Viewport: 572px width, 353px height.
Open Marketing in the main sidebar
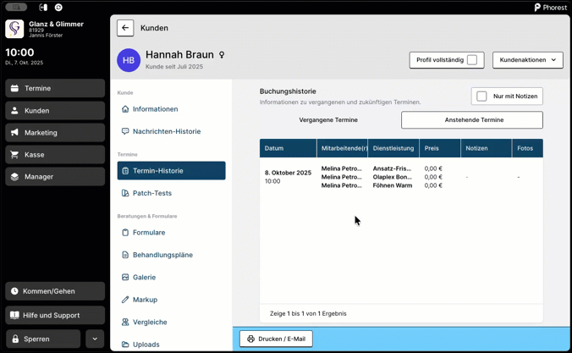(x=55, y=133)
